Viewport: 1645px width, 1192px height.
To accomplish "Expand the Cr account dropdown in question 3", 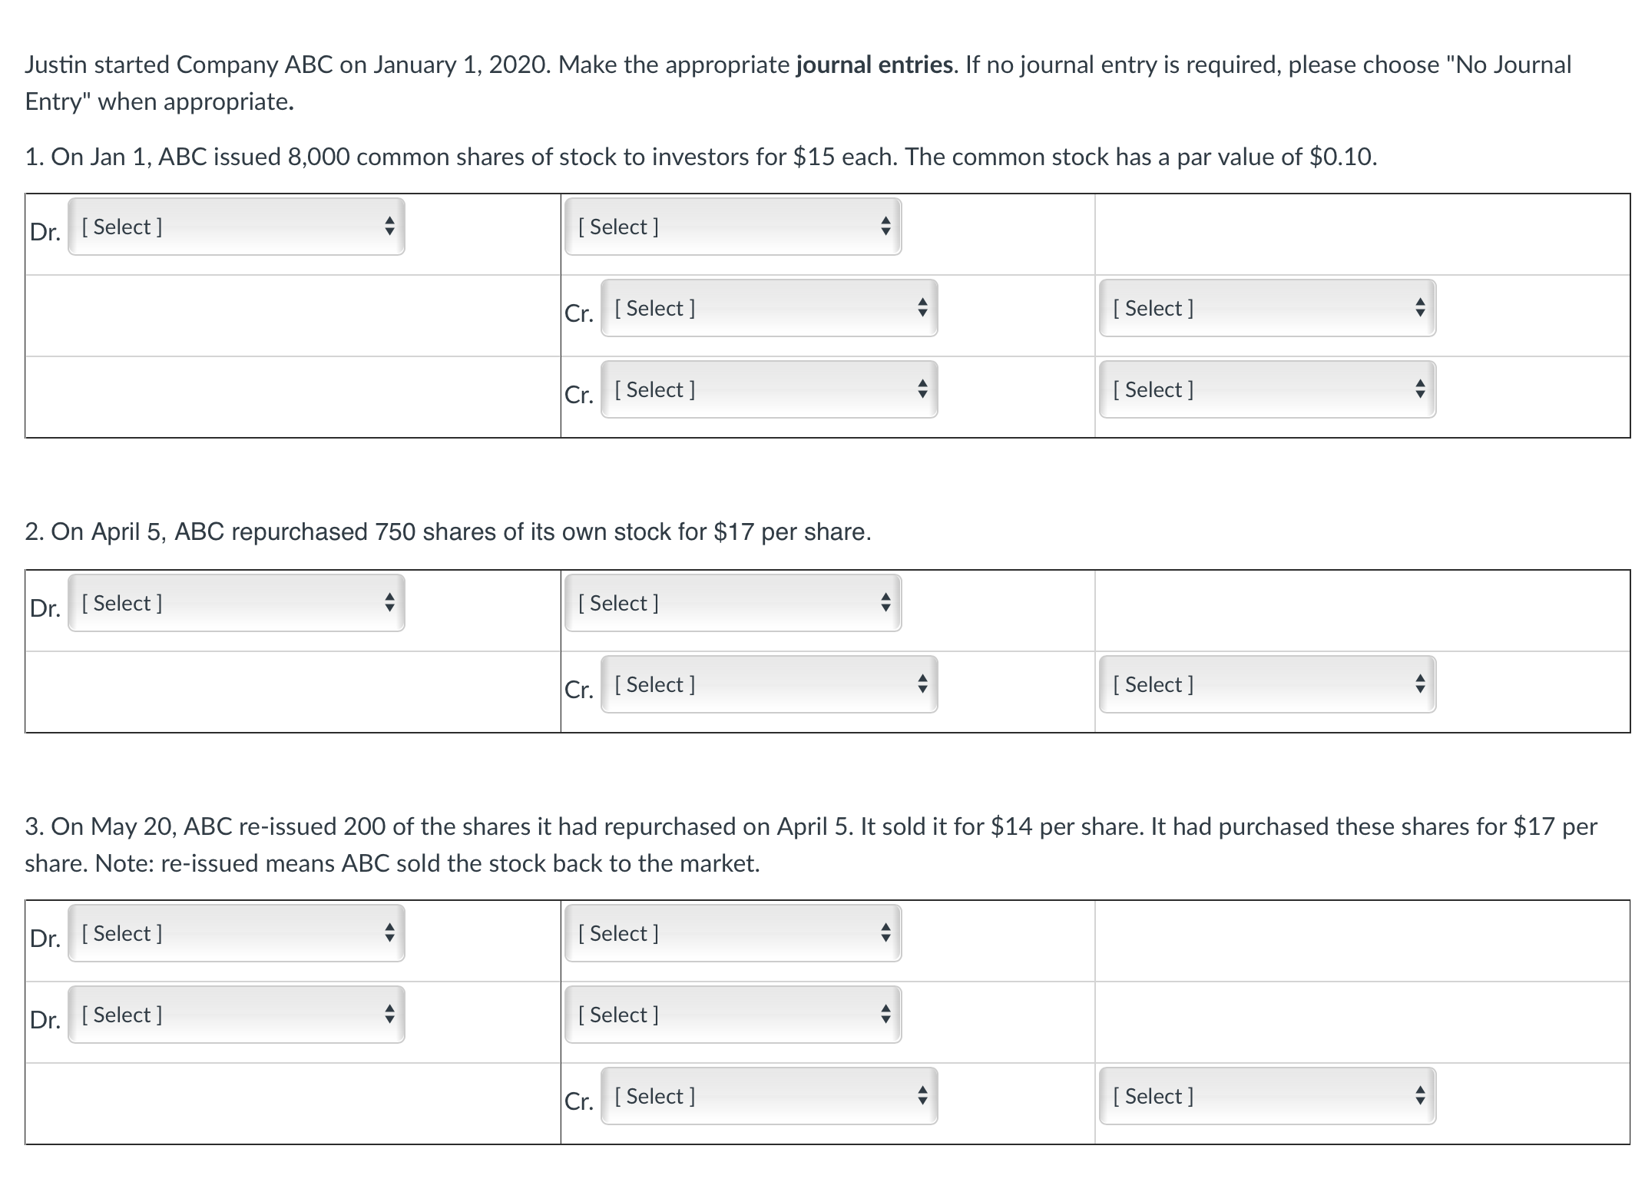I will point(768,1097).
